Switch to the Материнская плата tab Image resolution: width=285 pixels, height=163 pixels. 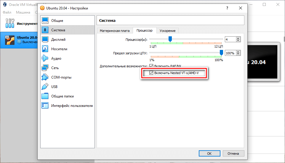pos(115,31)
